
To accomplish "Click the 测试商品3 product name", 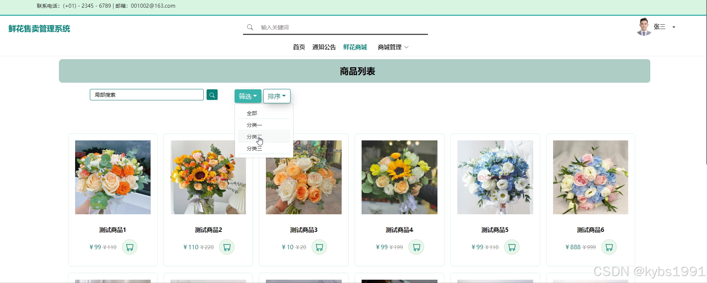I will (x=304, y=230).
